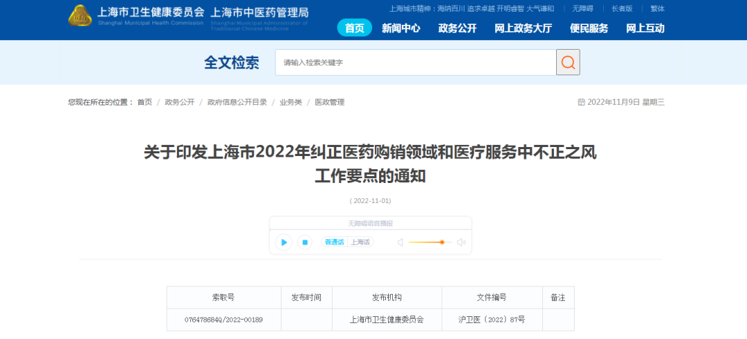The image size is (747, 339).
Task: Open the 首页 navigation tab
Action: [x=354, y=28]
